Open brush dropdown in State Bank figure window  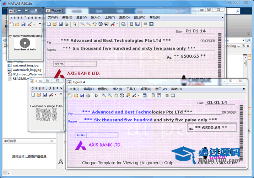pyautogui.click(x=34, y=25)
